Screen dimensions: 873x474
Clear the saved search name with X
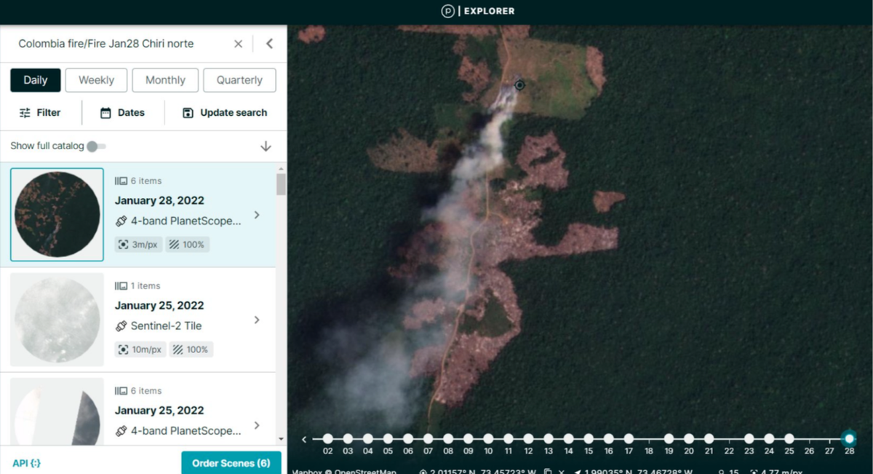point(238,44)
